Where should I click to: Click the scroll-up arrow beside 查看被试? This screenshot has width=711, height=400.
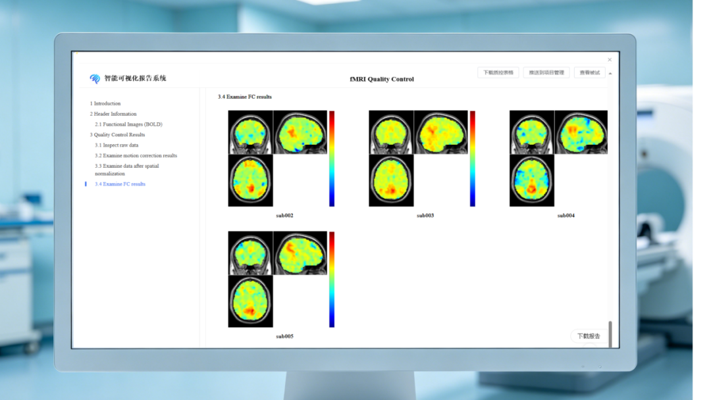(x=610, y=74)
